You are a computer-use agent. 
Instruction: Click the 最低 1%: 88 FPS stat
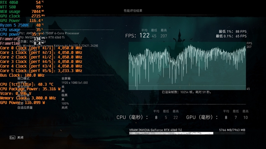point(232,31)
